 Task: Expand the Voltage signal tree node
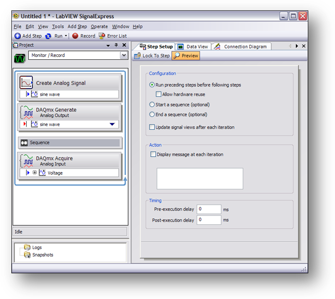pos(35,173)
